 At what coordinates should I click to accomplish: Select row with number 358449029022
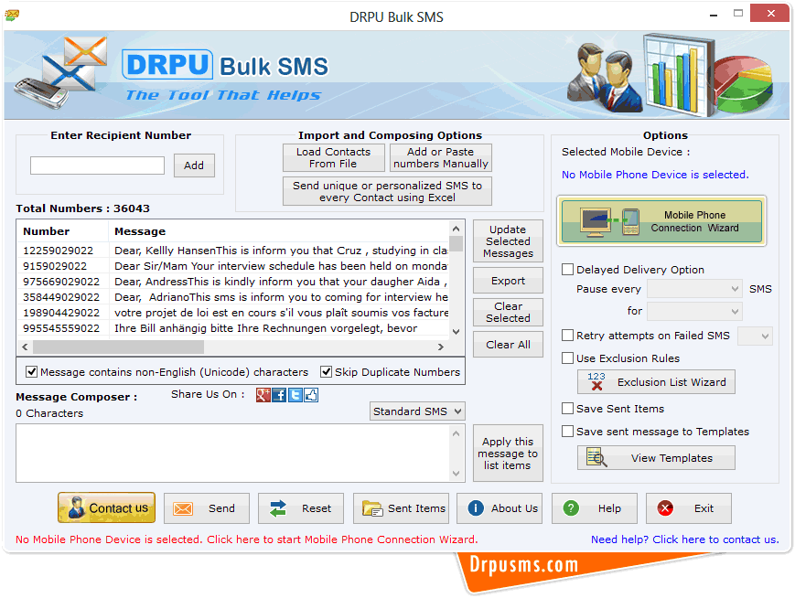point(233,297)
